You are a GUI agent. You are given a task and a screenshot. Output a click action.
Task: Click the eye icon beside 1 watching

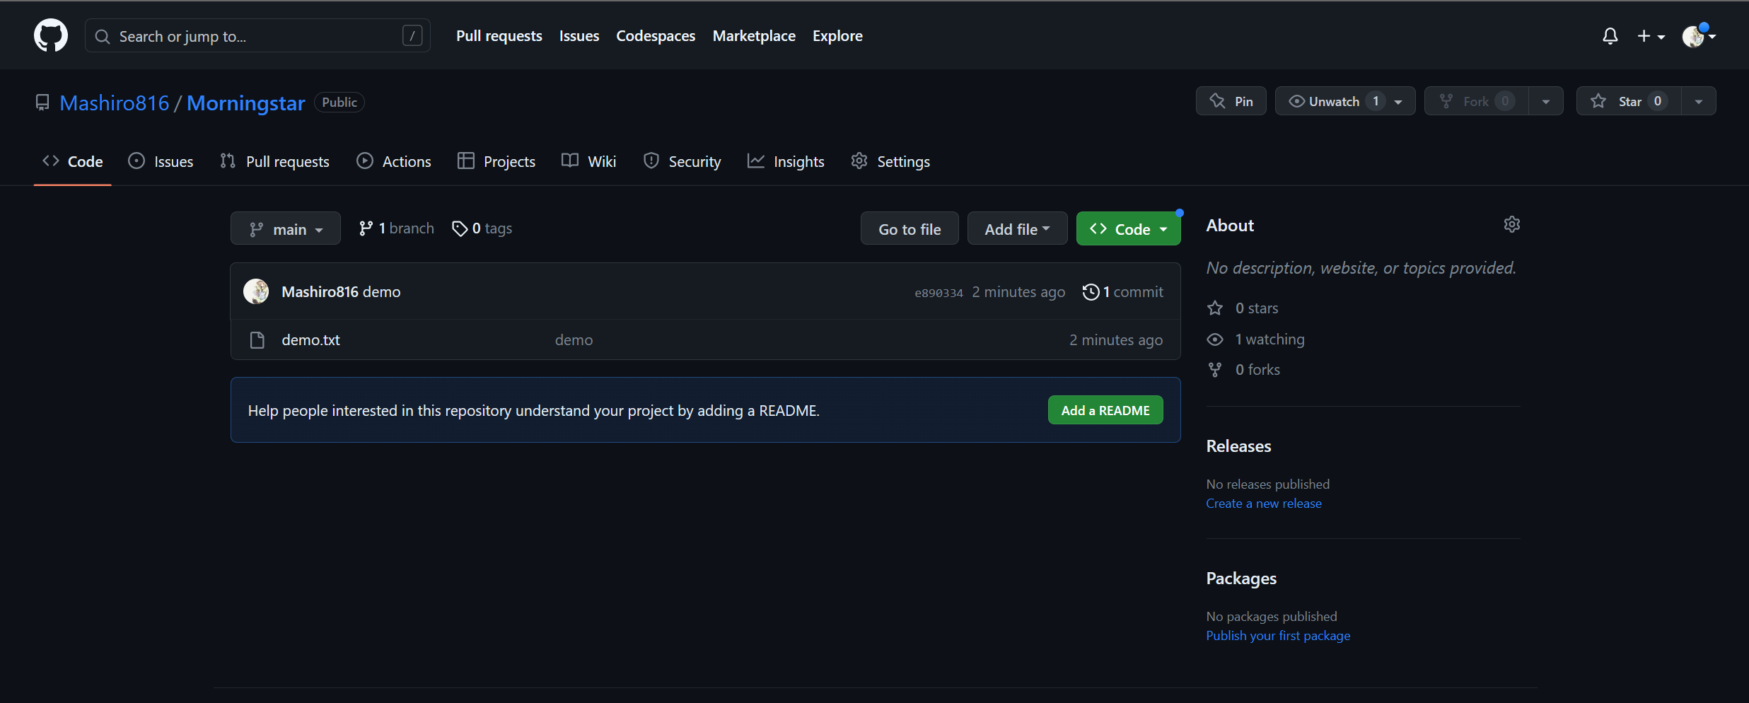pos(1215,339)
